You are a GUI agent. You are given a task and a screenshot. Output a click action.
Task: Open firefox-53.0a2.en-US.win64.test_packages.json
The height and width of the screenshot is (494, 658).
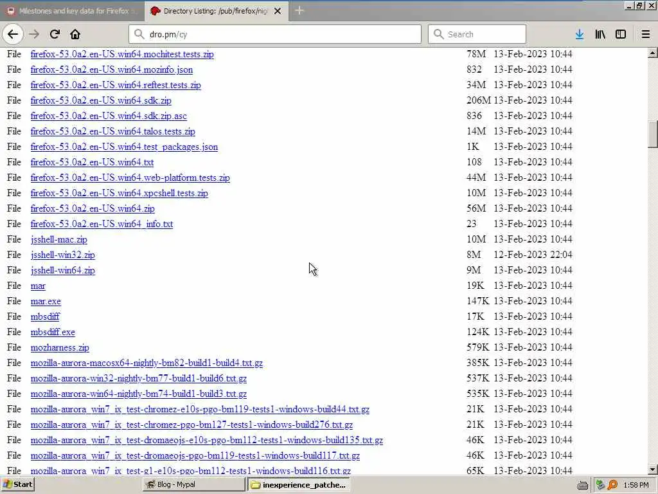point(124,147)
